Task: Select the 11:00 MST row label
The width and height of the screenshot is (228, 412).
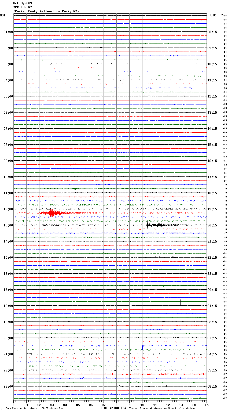Action: click(8, 193)
